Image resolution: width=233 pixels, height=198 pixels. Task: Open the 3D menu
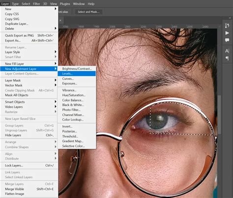(45, 4)
